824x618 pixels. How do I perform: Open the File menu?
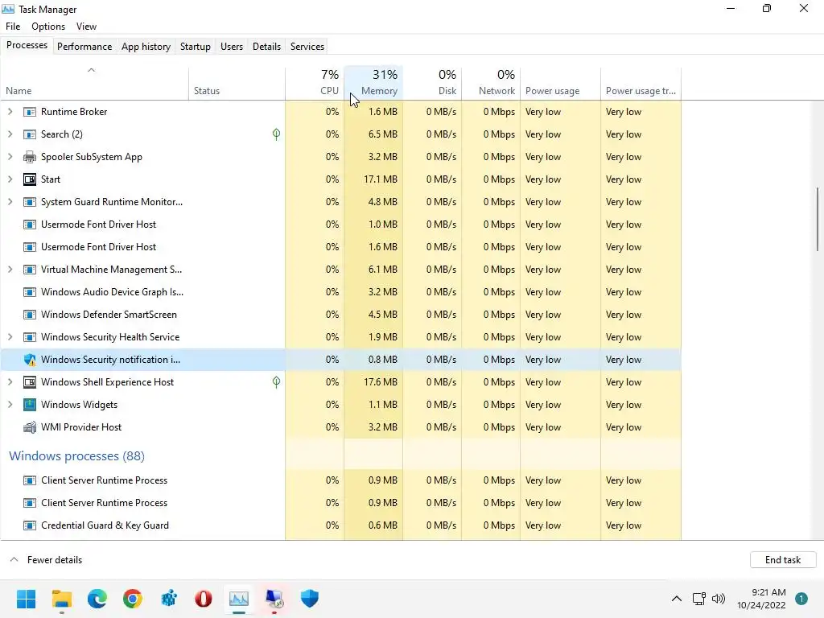pos(13,27)
